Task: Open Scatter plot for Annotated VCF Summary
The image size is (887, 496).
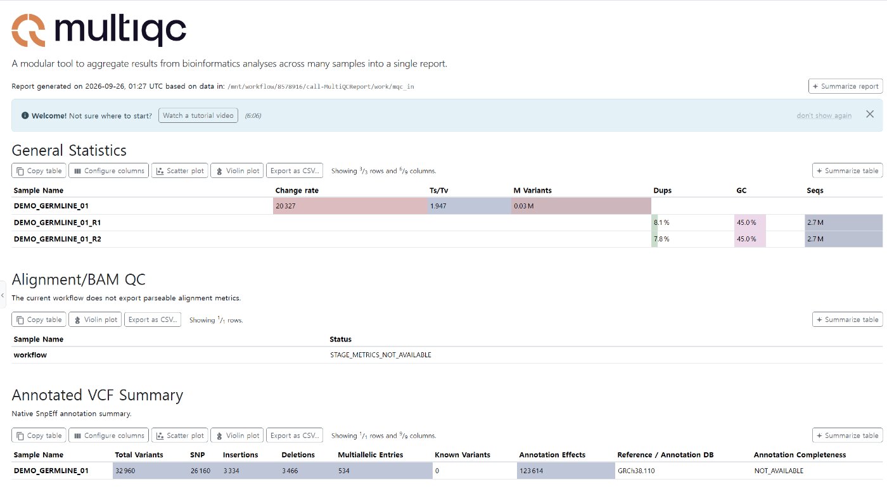Action: coord(180,435)
